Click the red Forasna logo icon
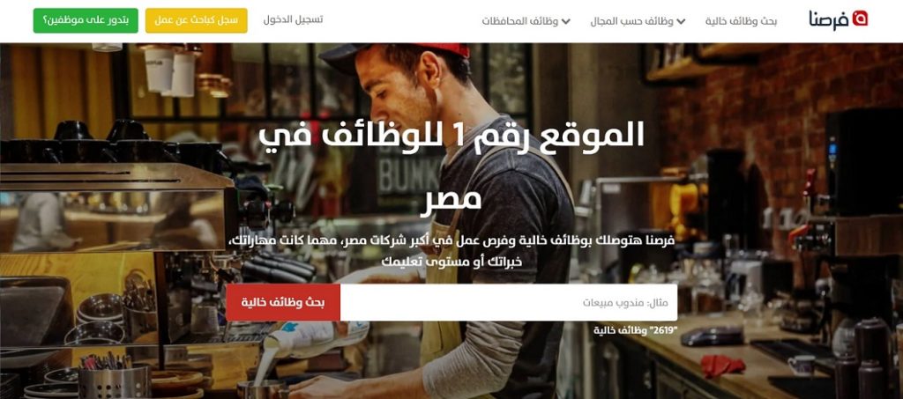The image size is (903, 399). [860, 19]
